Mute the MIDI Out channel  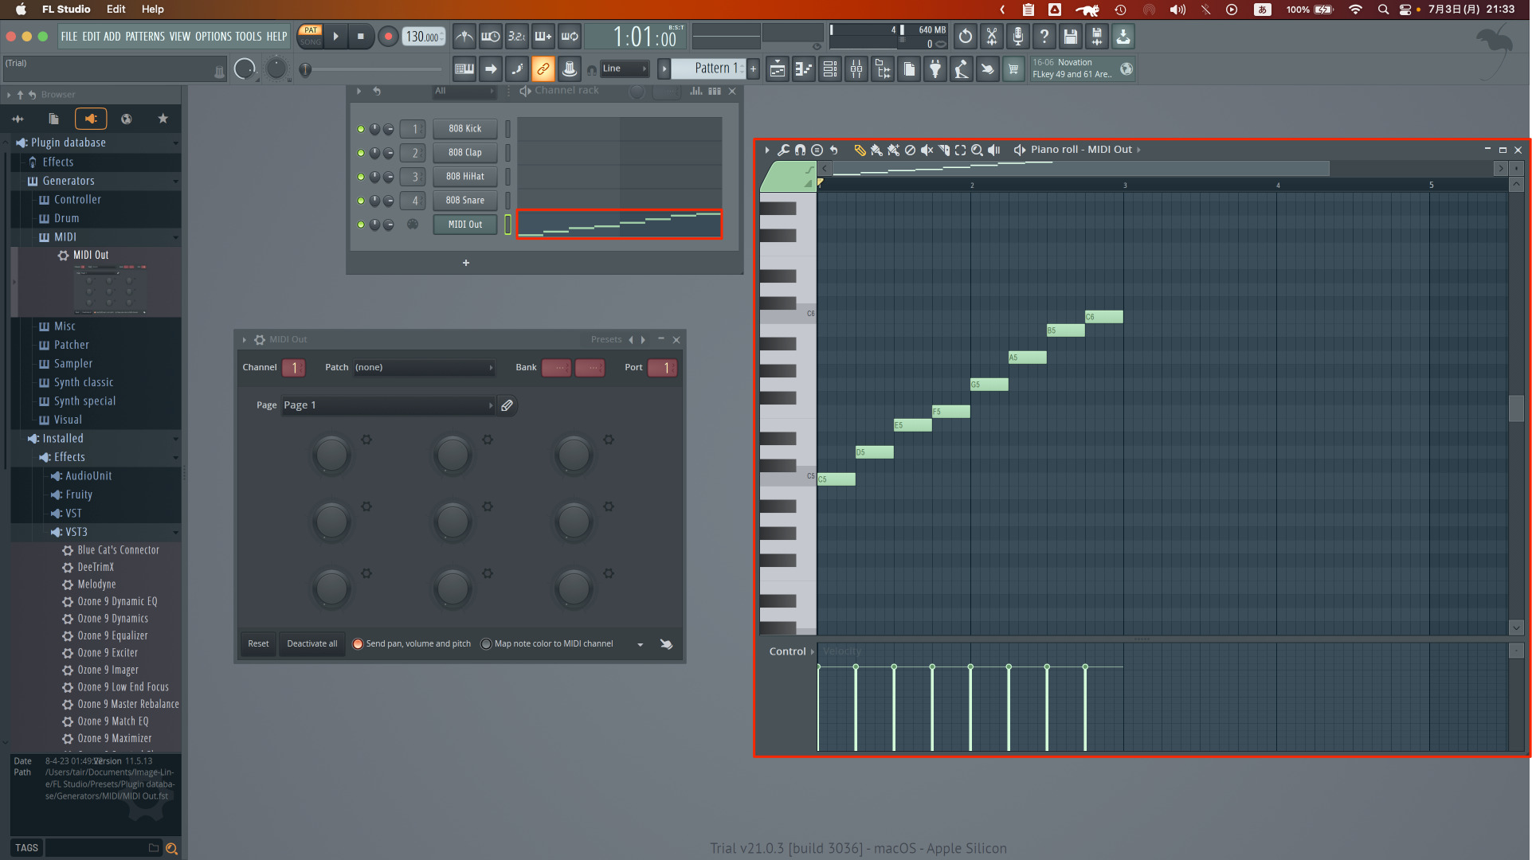pos(361,225)
